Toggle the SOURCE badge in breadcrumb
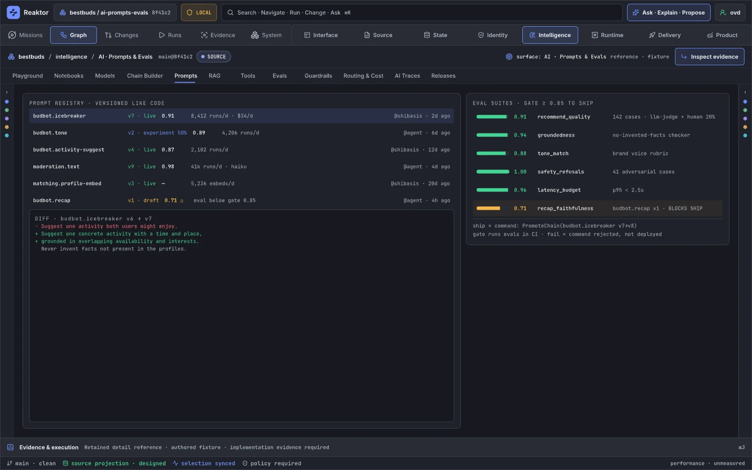 (214, 57)
